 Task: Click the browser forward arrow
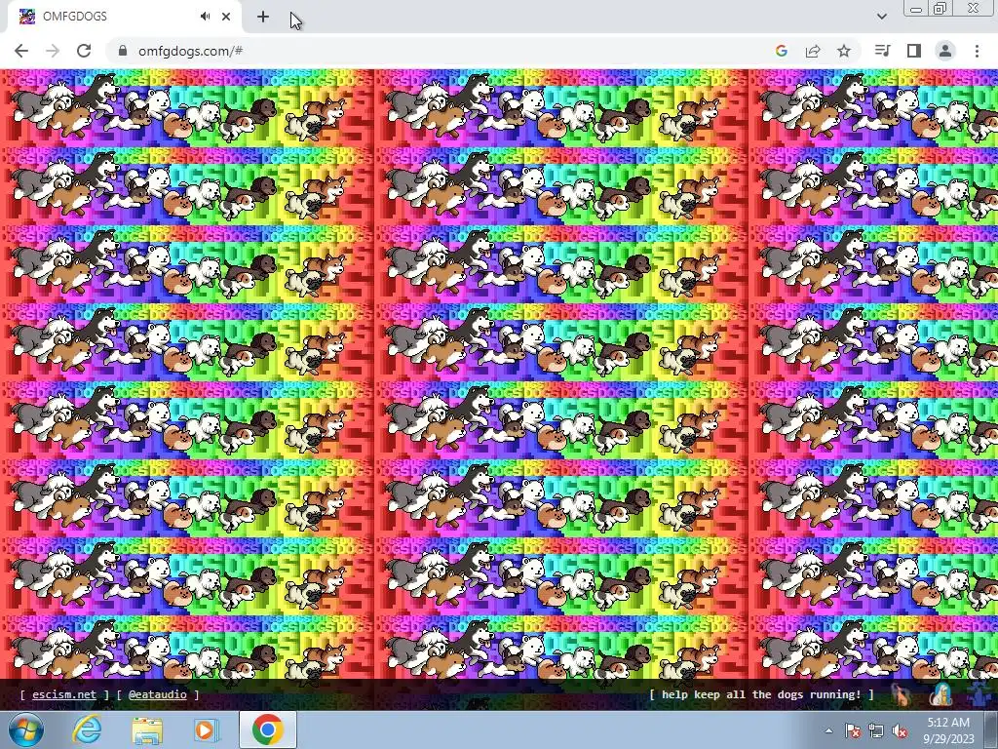(x=53, y=51)
